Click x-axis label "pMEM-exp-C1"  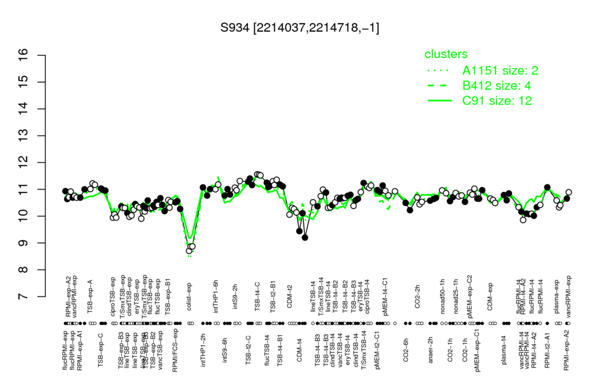pos(477,350)
